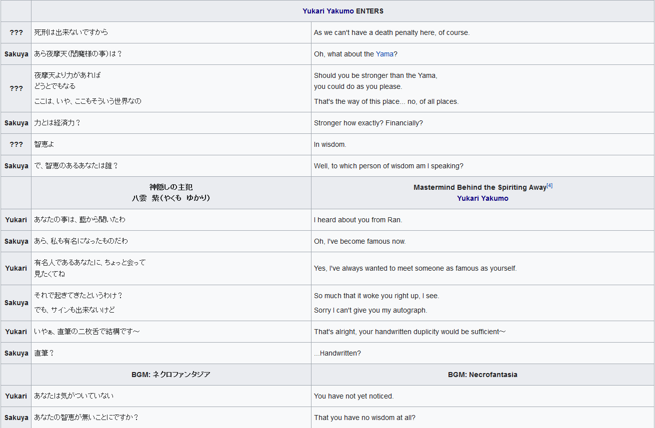Select the Japanese line "あなたは気がついていない"
This screenshot has height=428, width=655.
(x=74, y=396)
